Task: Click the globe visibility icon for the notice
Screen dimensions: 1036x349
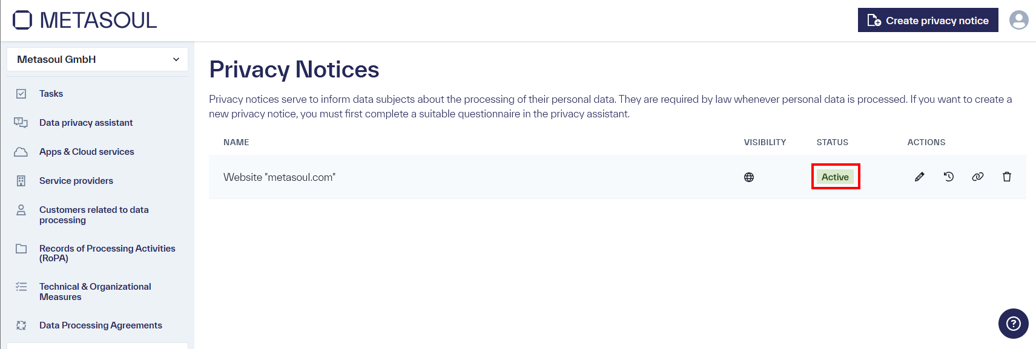Action: pos(749,177)
